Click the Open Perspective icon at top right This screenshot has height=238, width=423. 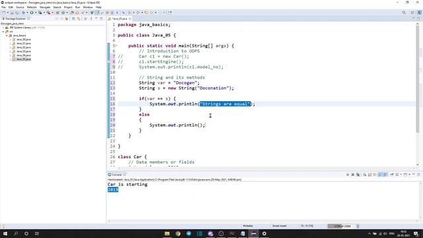(412, 13)
